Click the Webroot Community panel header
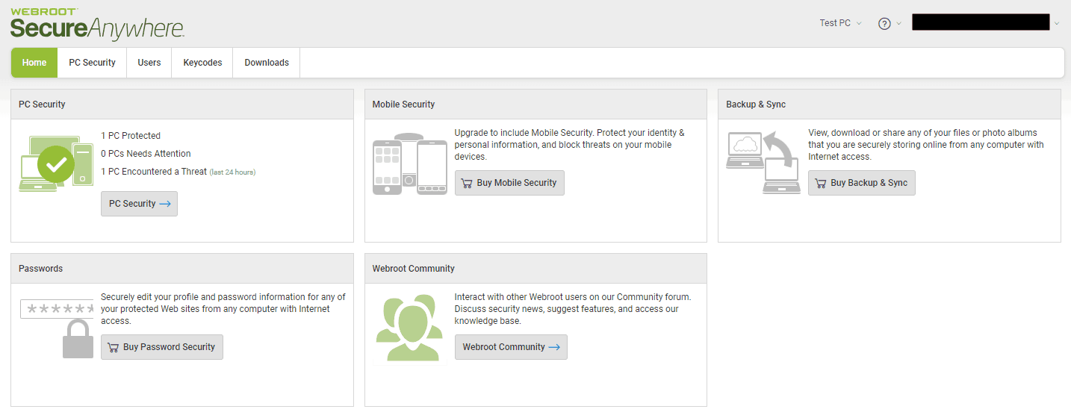This screenshot has width=1071, height=418. coord(535,269)
